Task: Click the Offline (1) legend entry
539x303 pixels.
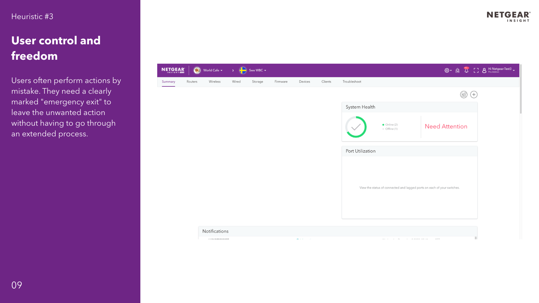Action: 390,129
